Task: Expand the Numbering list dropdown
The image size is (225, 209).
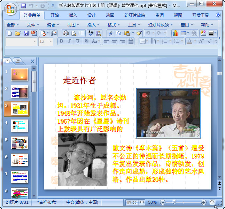Action: click(x=170, y=41)
